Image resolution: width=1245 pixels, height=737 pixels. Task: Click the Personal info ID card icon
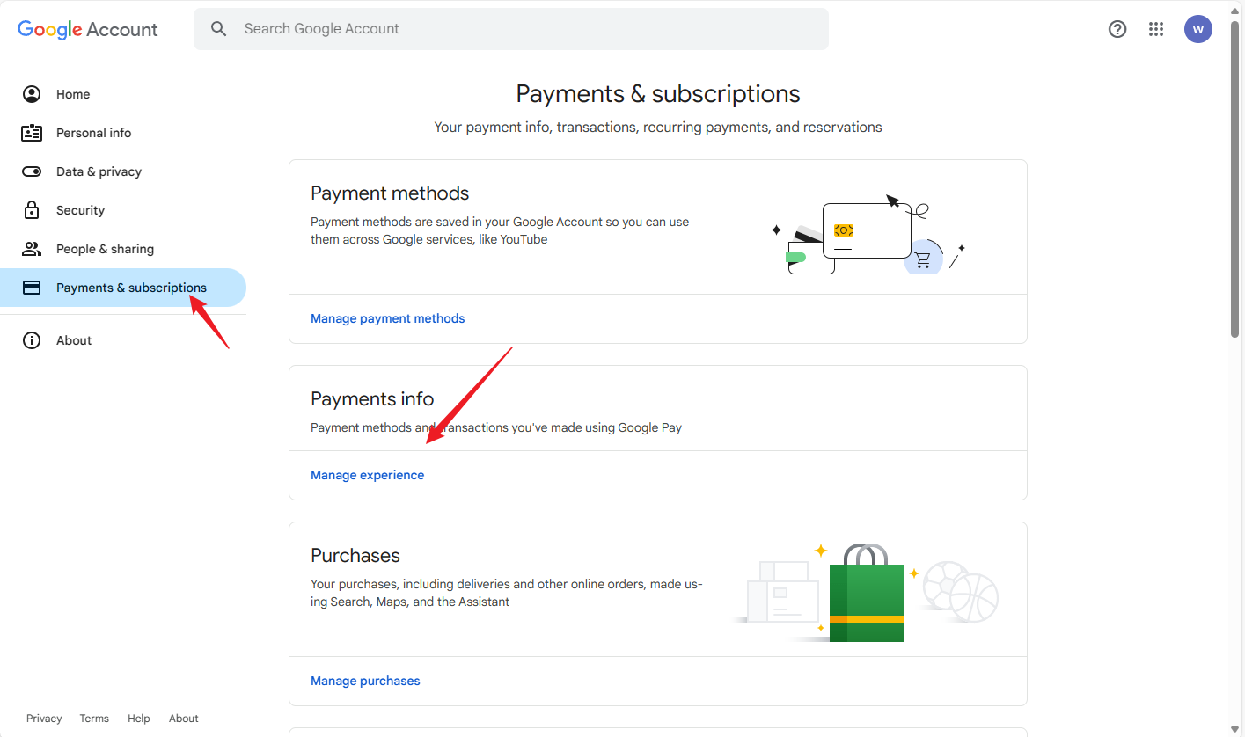(32, 133)
